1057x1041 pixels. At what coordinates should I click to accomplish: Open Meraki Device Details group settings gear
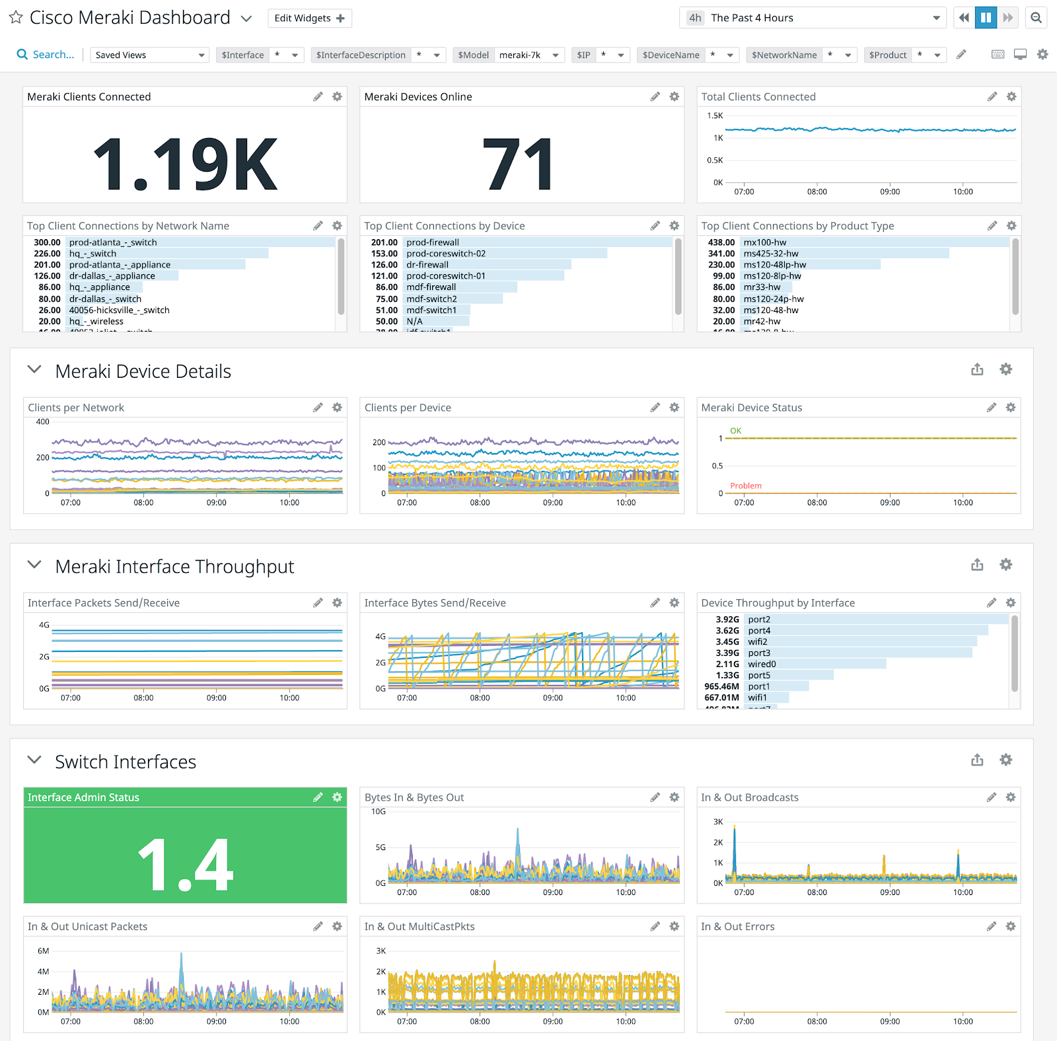[x=1005, y=369]
